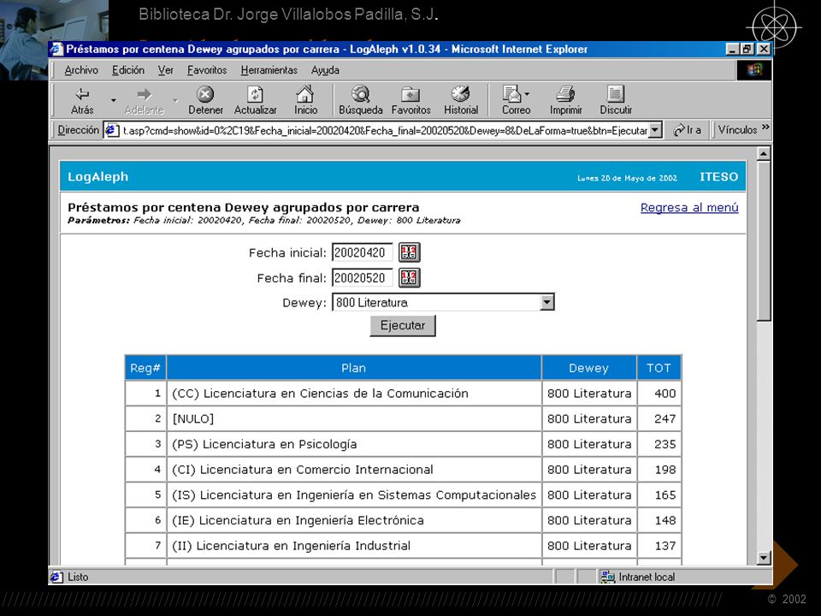The width and height of the screenshot is (821, 616).
Task: Open the Atrás history dropdown arrow
Action: click(113, 100)
